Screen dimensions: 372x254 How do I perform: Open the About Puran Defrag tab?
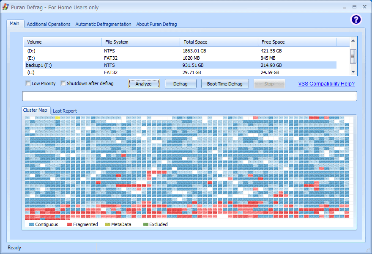point(156,24)
